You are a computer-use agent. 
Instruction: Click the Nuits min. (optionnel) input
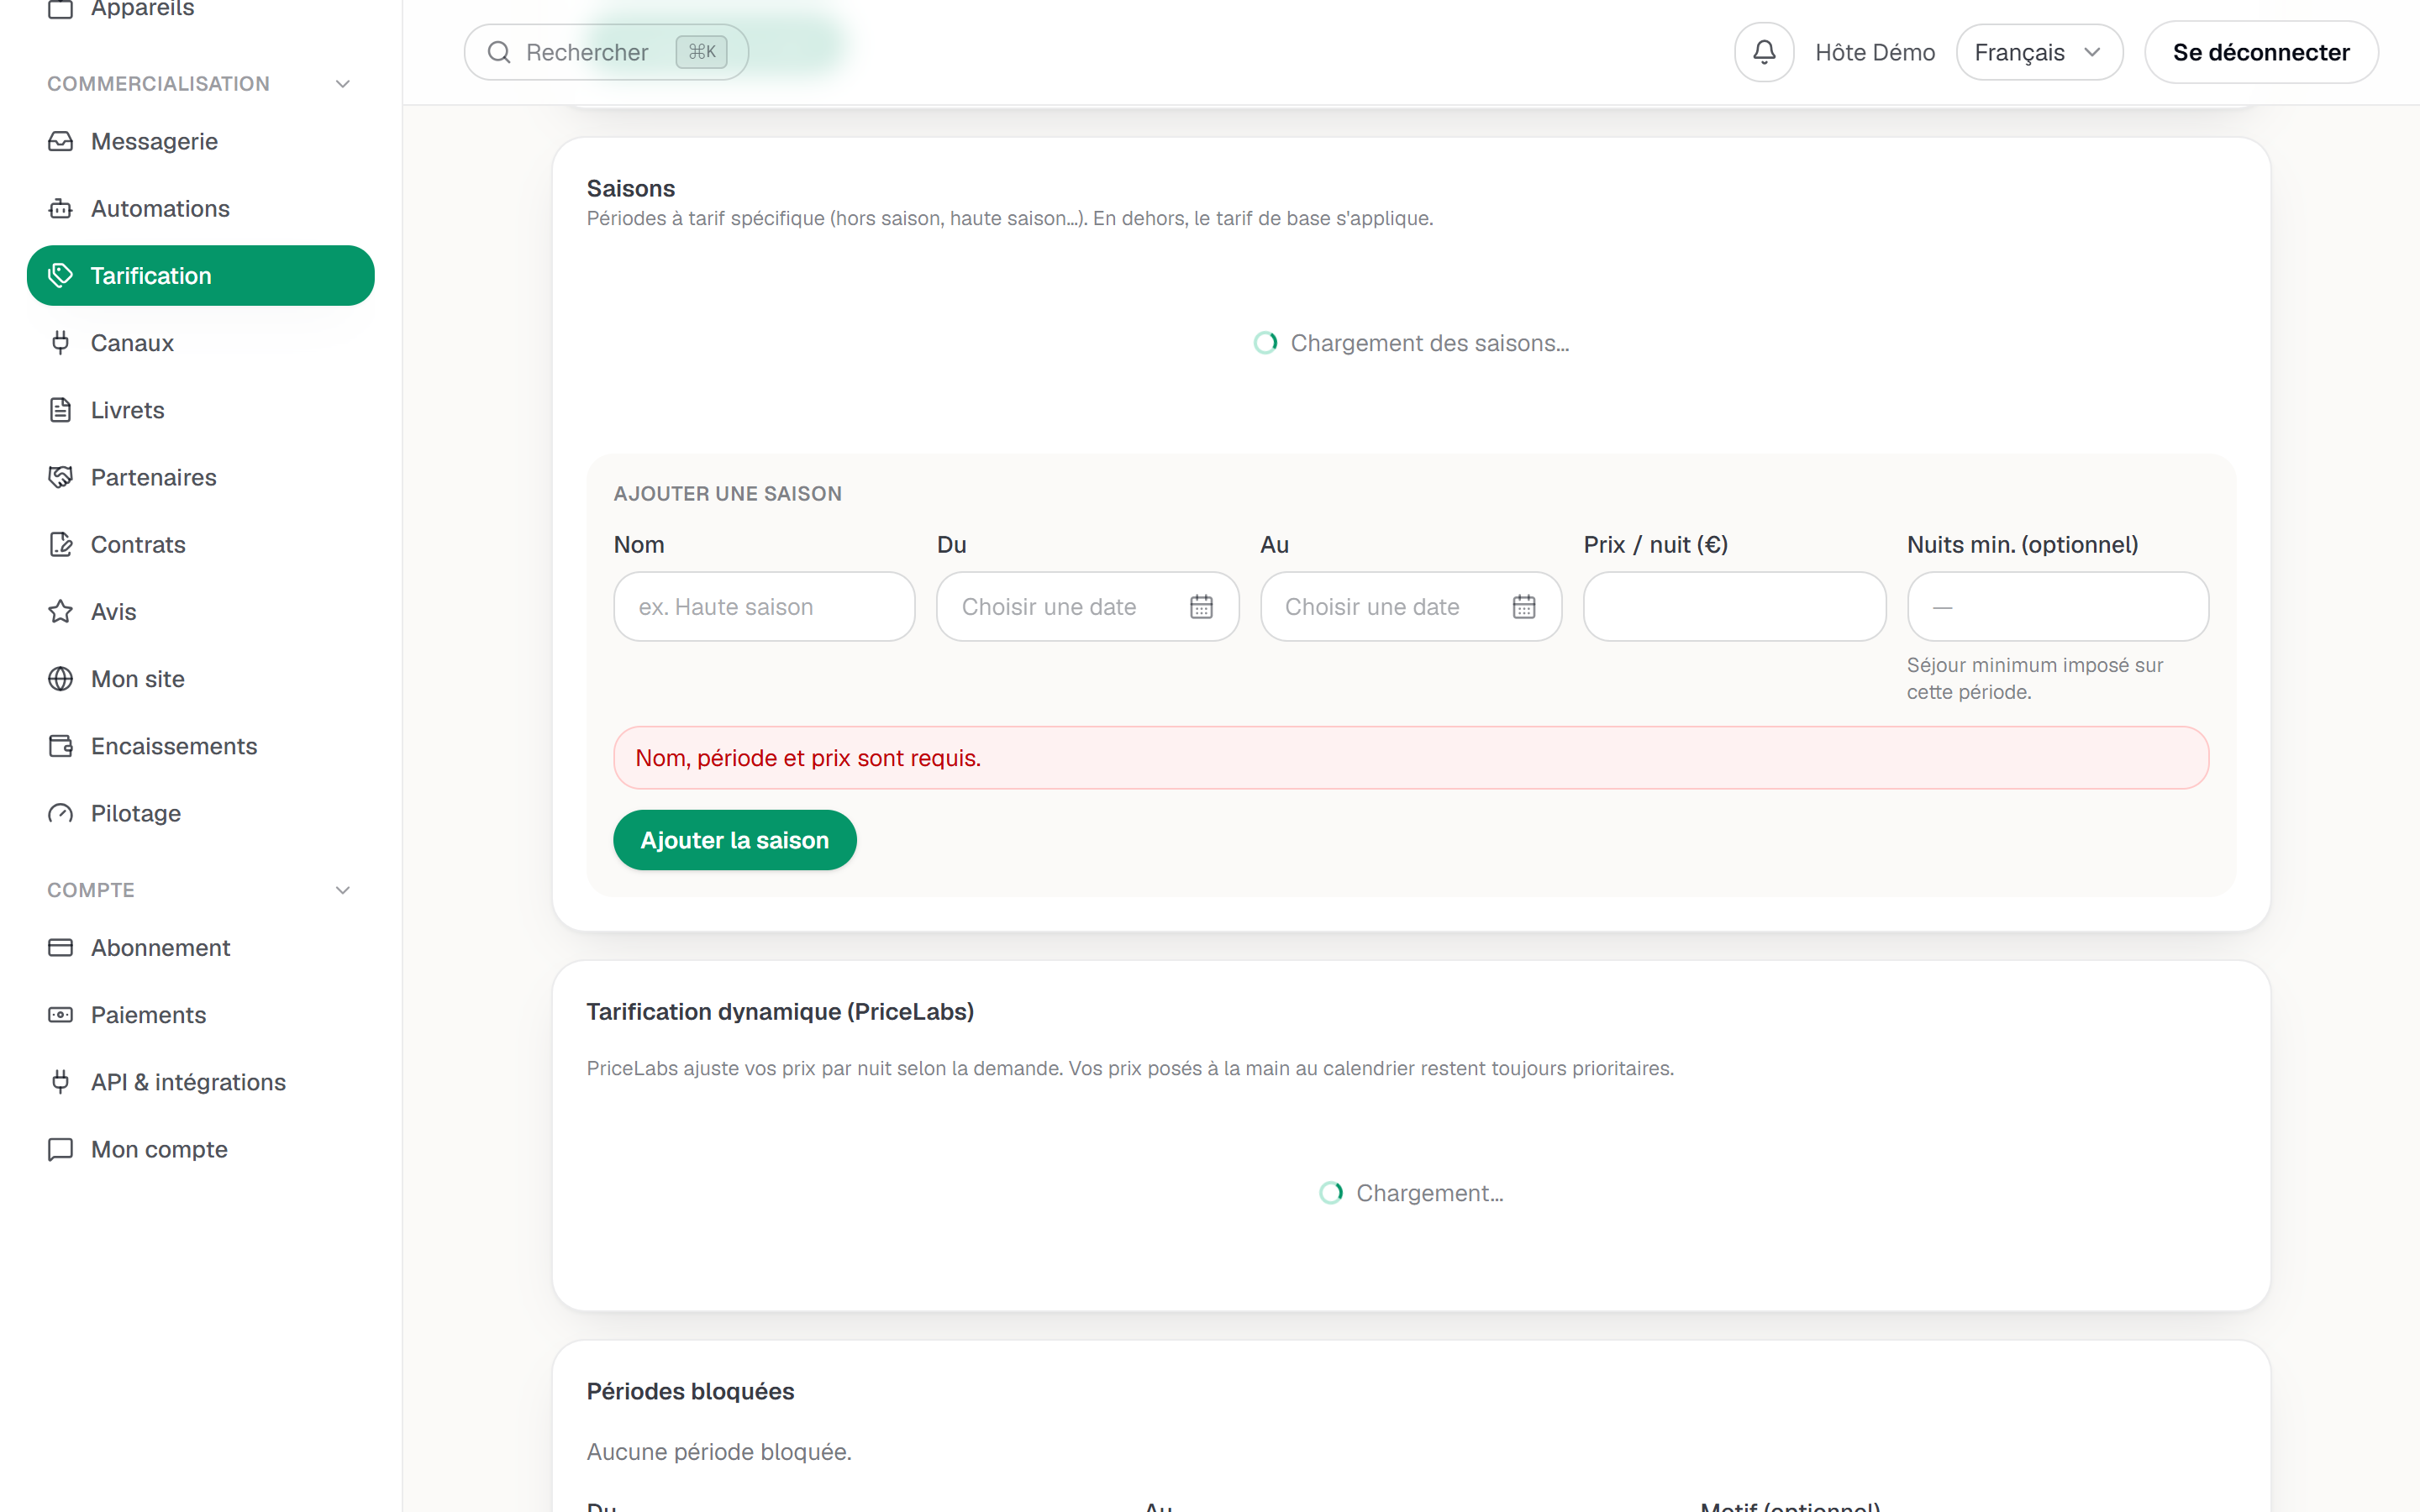[2058, 607]
